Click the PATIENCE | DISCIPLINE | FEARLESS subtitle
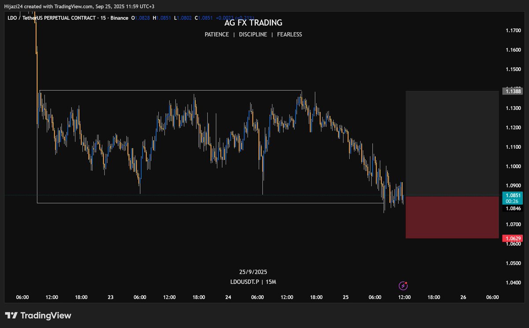This screenshot has width=529, height=328. (x=253, y=34)
